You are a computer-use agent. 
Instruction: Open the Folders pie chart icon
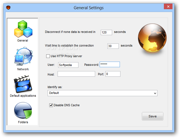23,110
